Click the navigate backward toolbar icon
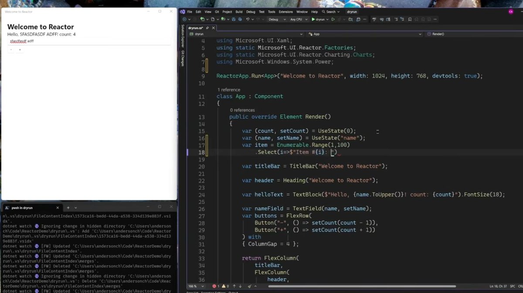The height and width of the screenshot is (293, 523). (x=184, y=20)
